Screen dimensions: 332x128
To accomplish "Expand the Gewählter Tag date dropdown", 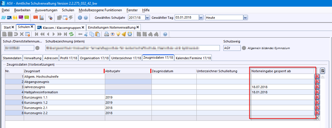I will pyautogui.click(x=201, y=18).
